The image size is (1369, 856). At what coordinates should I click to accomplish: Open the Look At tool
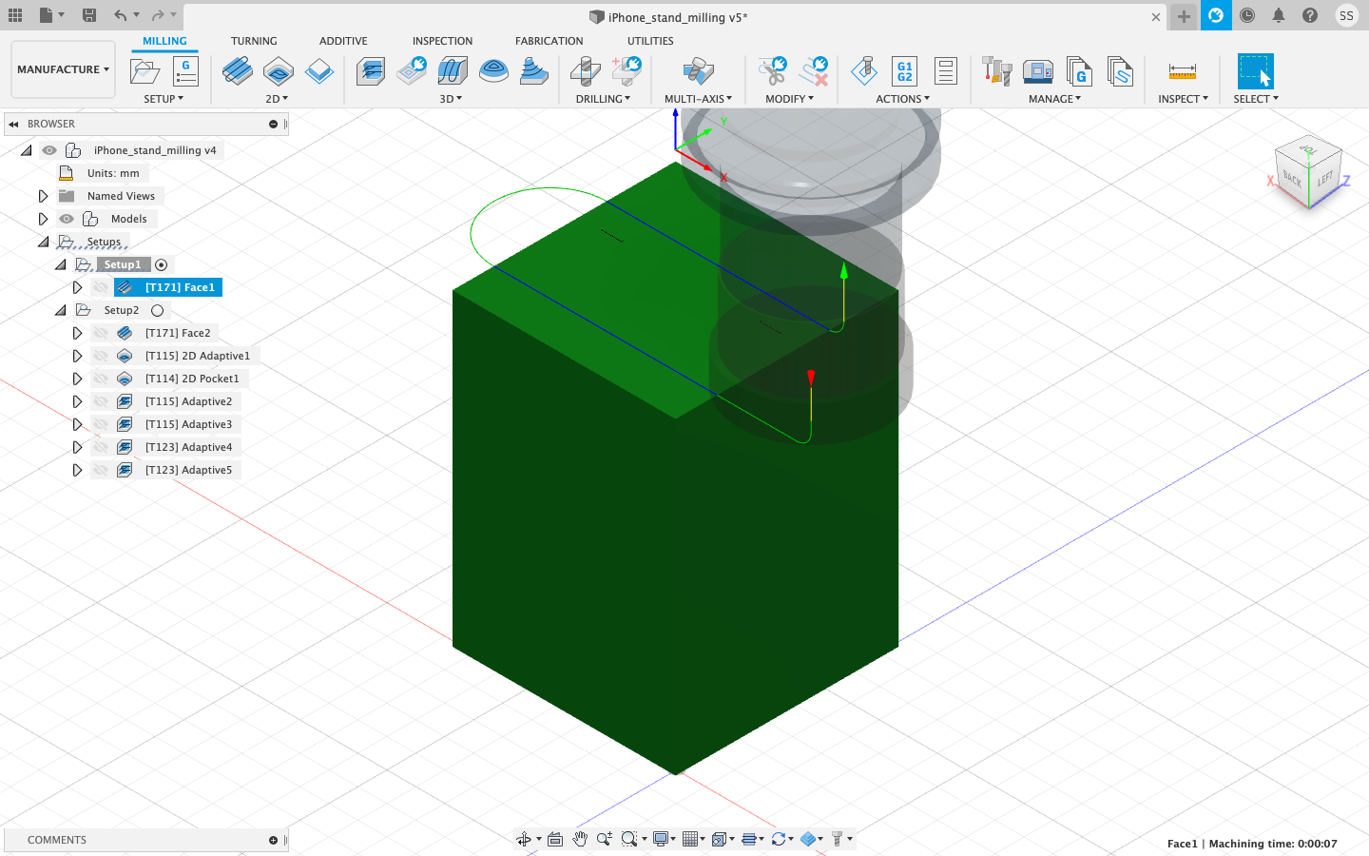[555, 839]
